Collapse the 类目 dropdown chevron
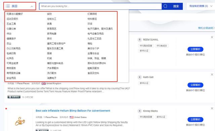Viewport: 215px width, 131px height. [x=32, y=6]
